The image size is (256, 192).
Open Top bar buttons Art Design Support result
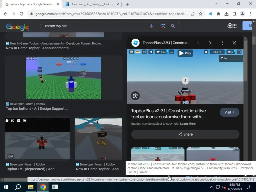pos(37,108)
